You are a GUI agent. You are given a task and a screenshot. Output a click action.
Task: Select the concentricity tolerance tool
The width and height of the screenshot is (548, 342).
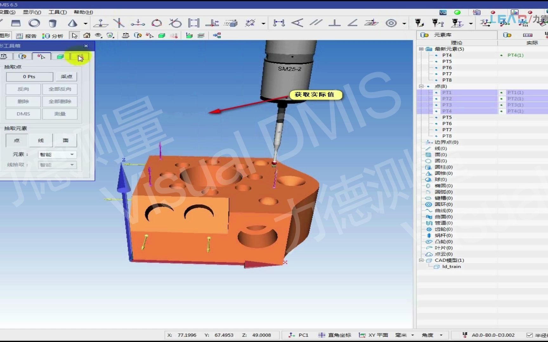(391, 23)
